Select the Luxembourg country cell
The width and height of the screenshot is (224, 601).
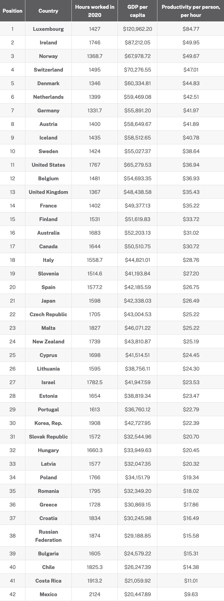tap(48, 29)
